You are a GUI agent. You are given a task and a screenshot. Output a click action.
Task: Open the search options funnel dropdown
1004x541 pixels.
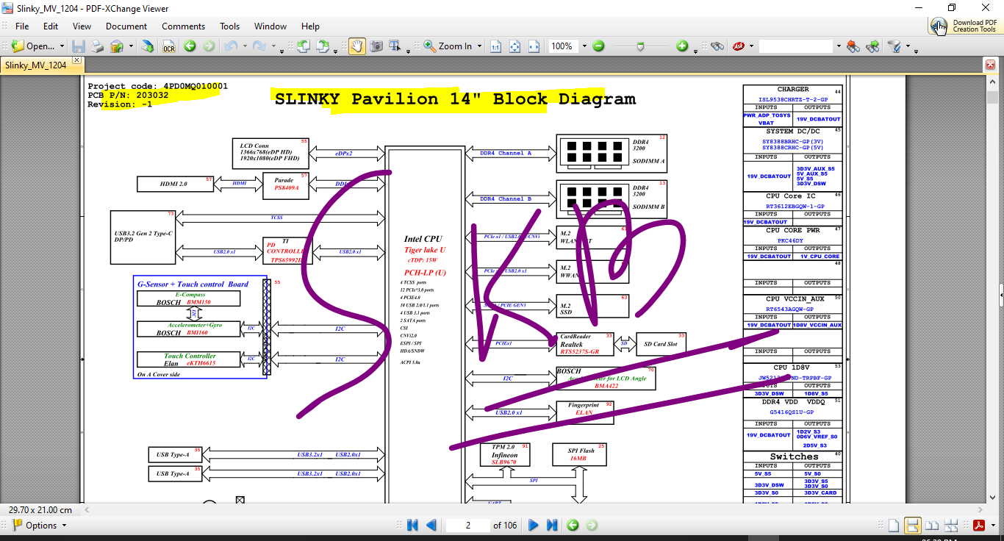[x=908, y=46]
